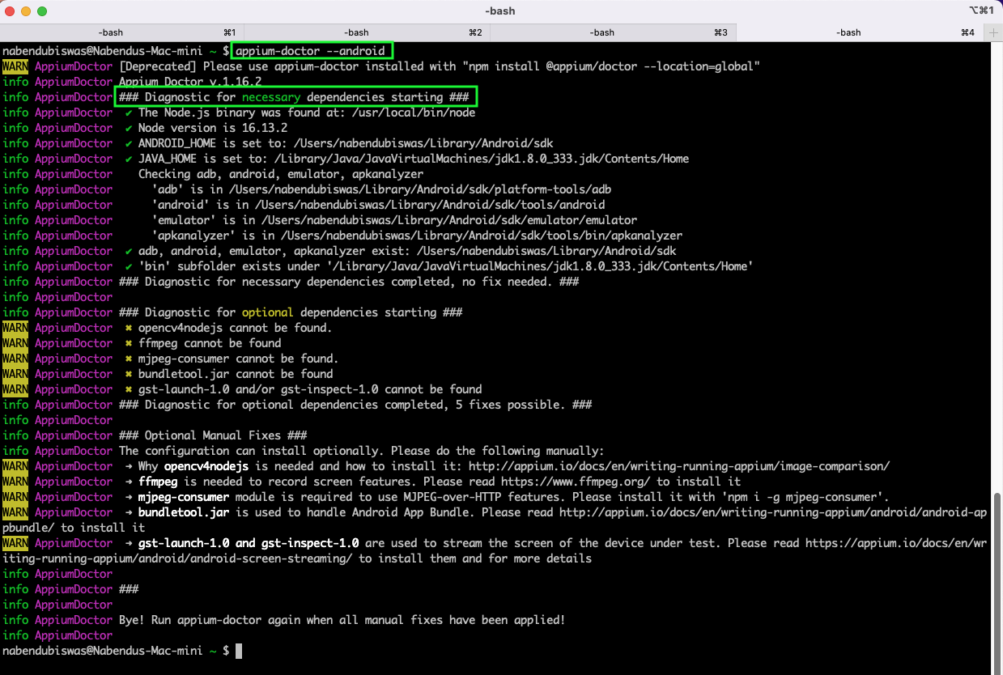Open a new tab with the plus button
Viewport: 1003px width, 675px height.
click(993, 32)
